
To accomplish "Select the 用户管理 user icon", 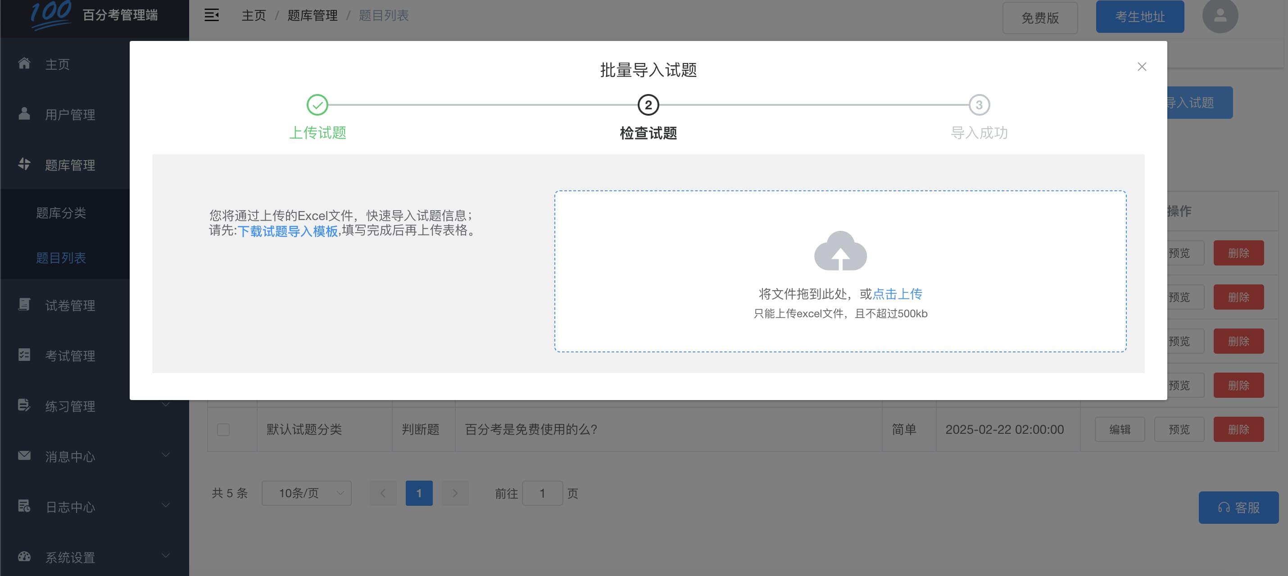I will pos(23,114).
